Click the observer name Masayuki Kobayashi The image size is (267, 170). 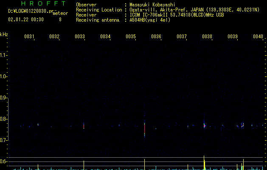152,5
